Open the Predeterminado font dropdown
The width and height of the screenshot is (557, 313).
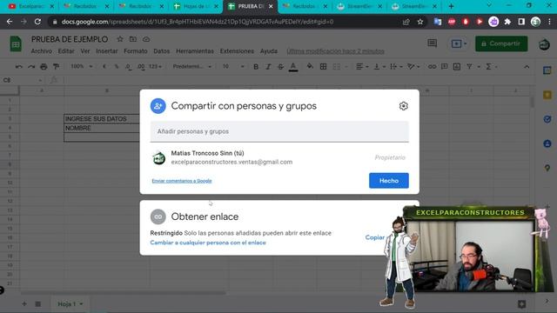pos(192,66)
